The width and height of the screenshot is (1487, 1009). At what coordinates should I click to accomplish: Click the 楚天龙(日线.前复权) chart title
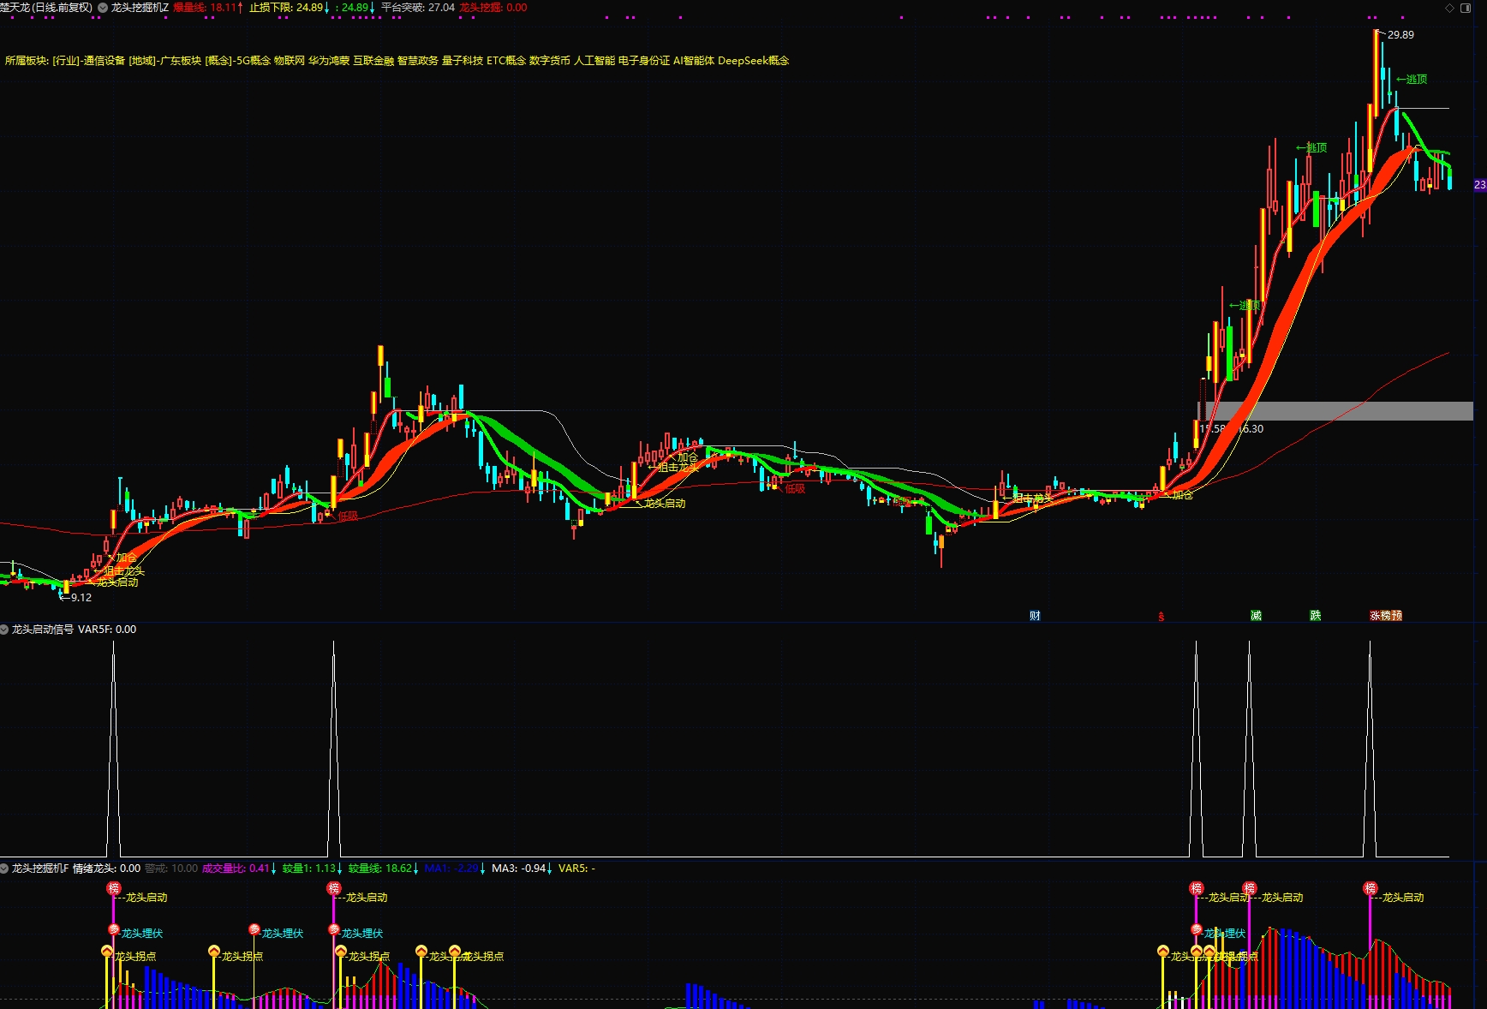(x=46, y=8)
